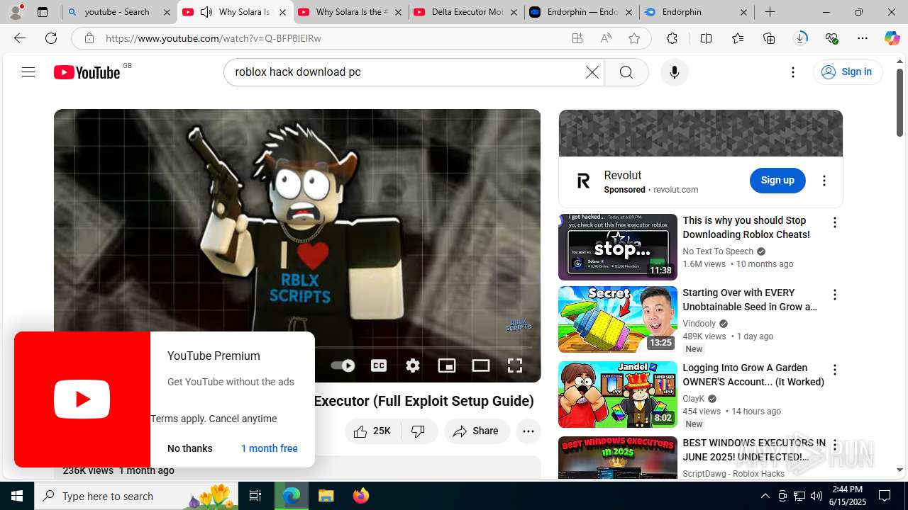Switch to 'Endorphin — Endo' tab
Screen dimensions: 908x510
pos(582,12)
